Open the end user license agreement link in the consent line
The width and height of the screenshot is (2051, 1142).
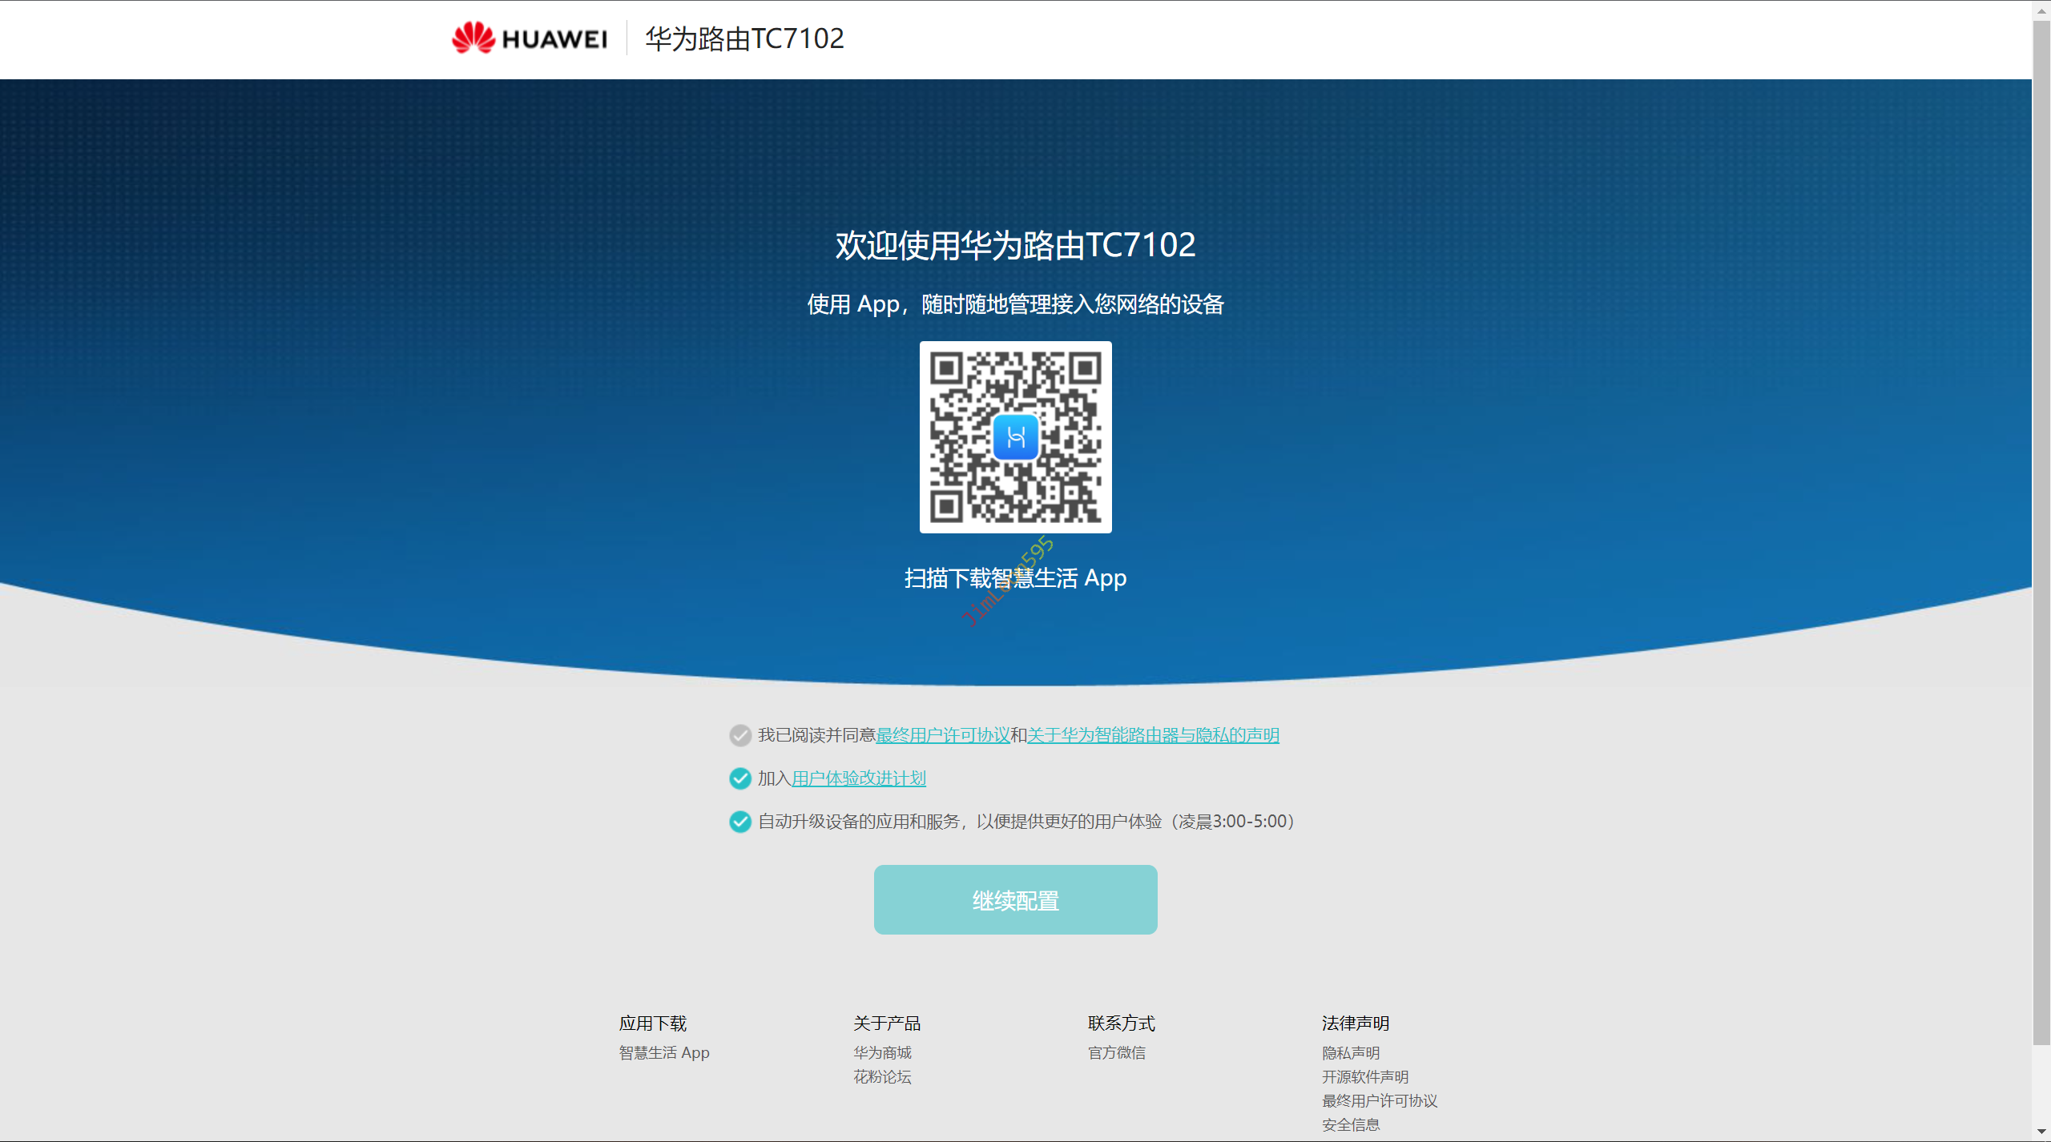click(942, 735)
